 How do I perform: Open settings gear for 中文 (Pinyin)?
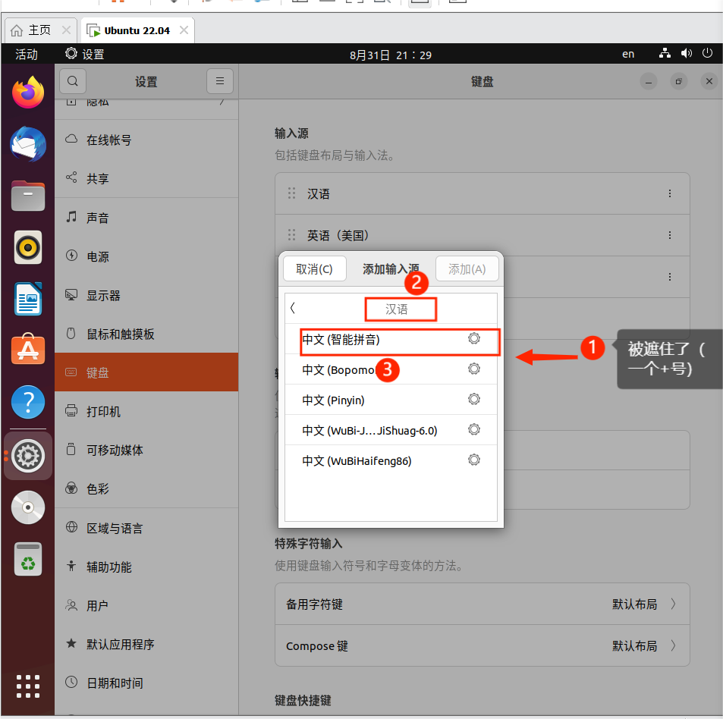pyautogui.click(x=473, y=399)
